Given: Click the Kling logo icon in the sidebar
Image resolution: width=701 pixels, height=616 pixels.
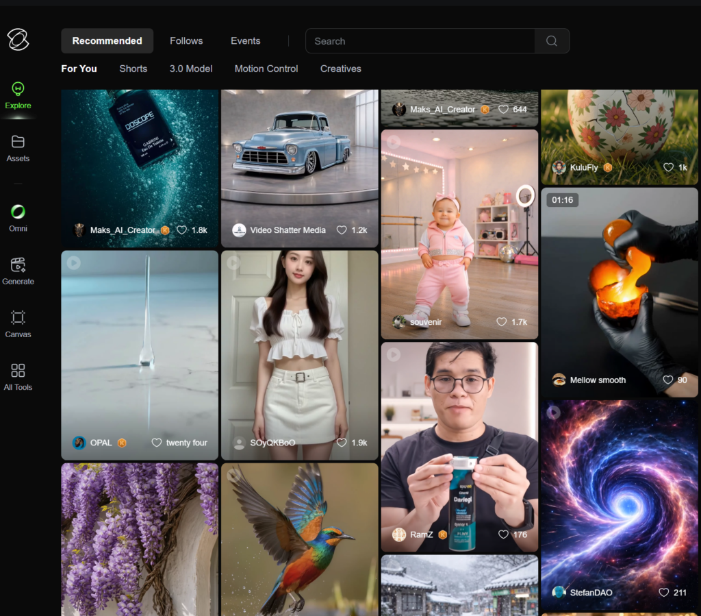Looking at the screenshot, I should [x=18, y=40].
